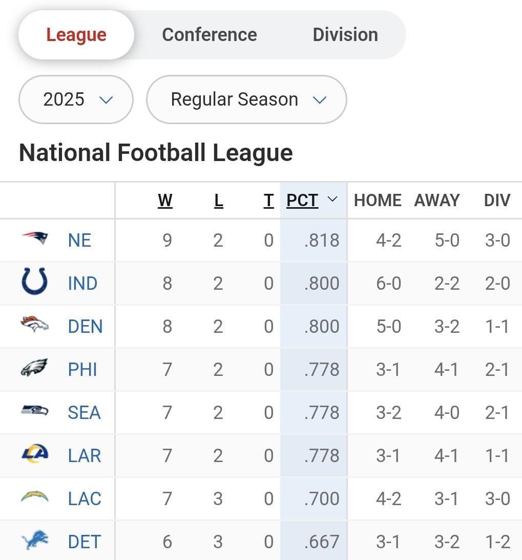Screen dimensions: 522x560
Task: Open the NE team link
Action: pyautogui.click(x=79, y=240)
